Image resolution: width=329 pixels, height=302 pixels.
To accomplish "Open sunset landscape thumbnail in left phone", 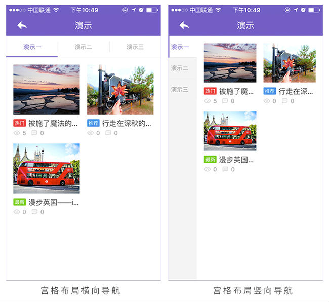I will (x=46, y=89).
